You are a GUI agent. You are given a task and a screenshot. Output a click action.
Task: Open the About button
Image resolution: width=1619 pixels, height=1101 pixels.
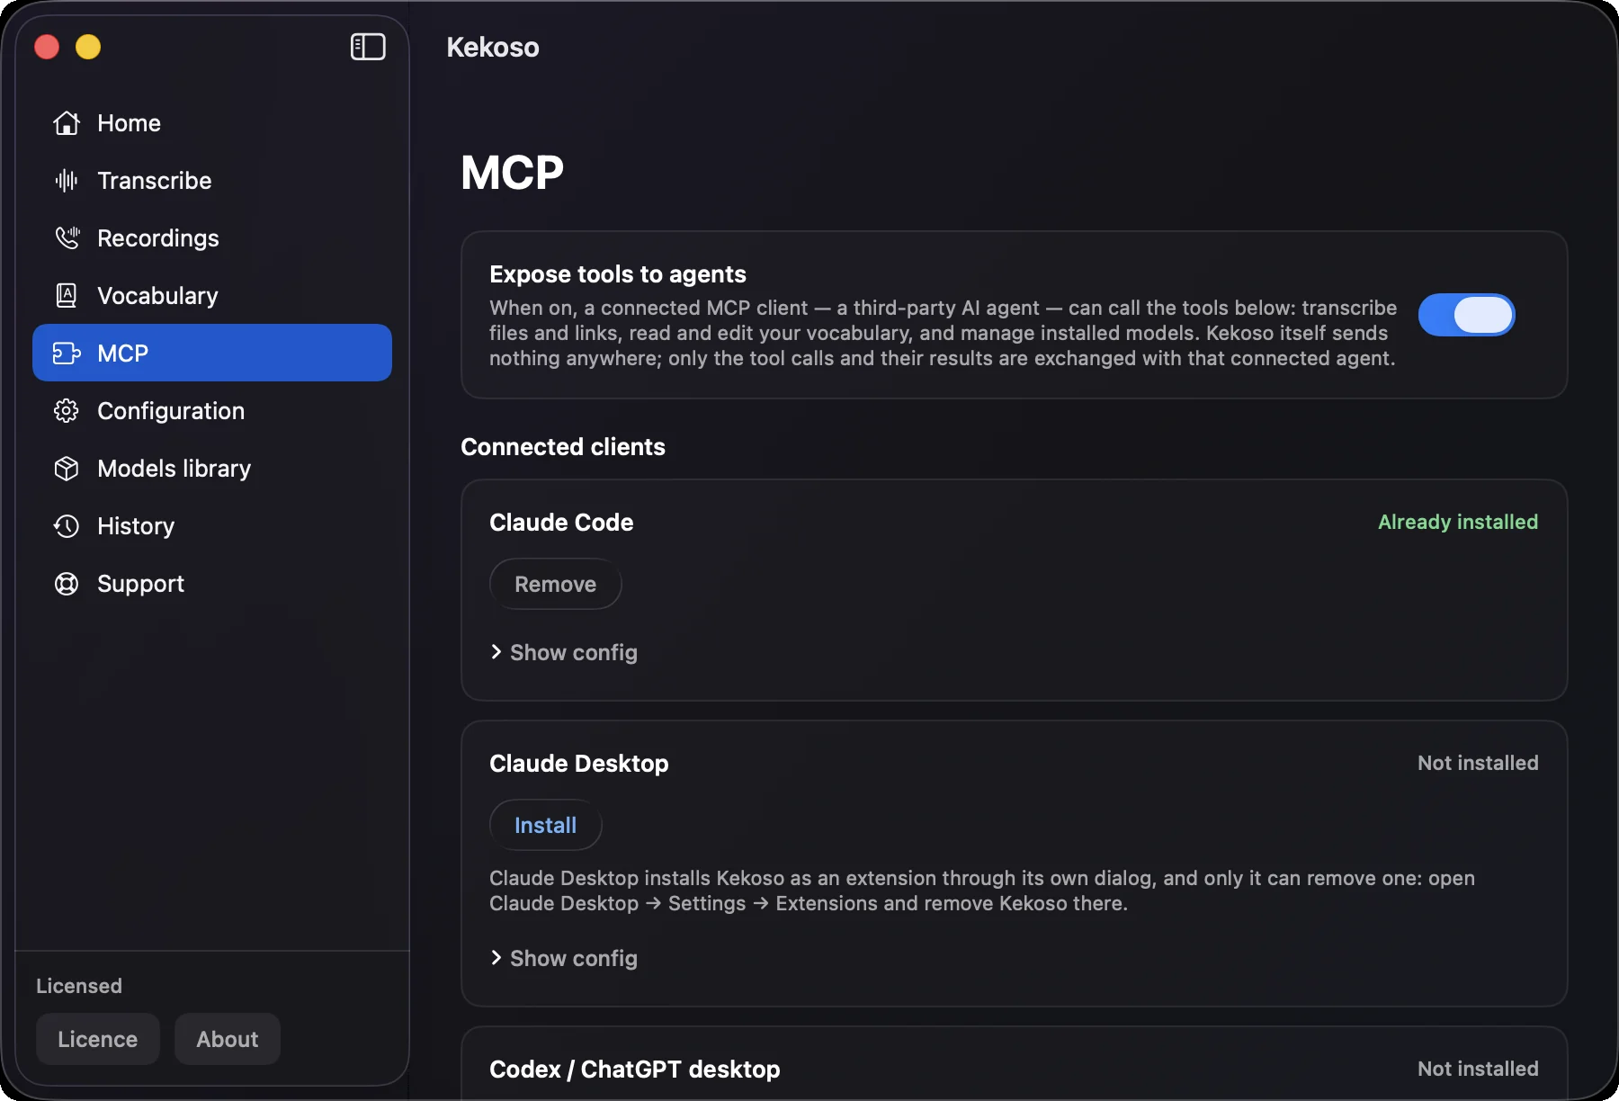(228, 1039)
